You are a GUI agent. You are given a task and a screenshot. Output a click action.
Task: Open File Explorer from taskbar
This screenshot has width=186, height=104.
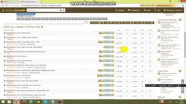coord(9,102)
